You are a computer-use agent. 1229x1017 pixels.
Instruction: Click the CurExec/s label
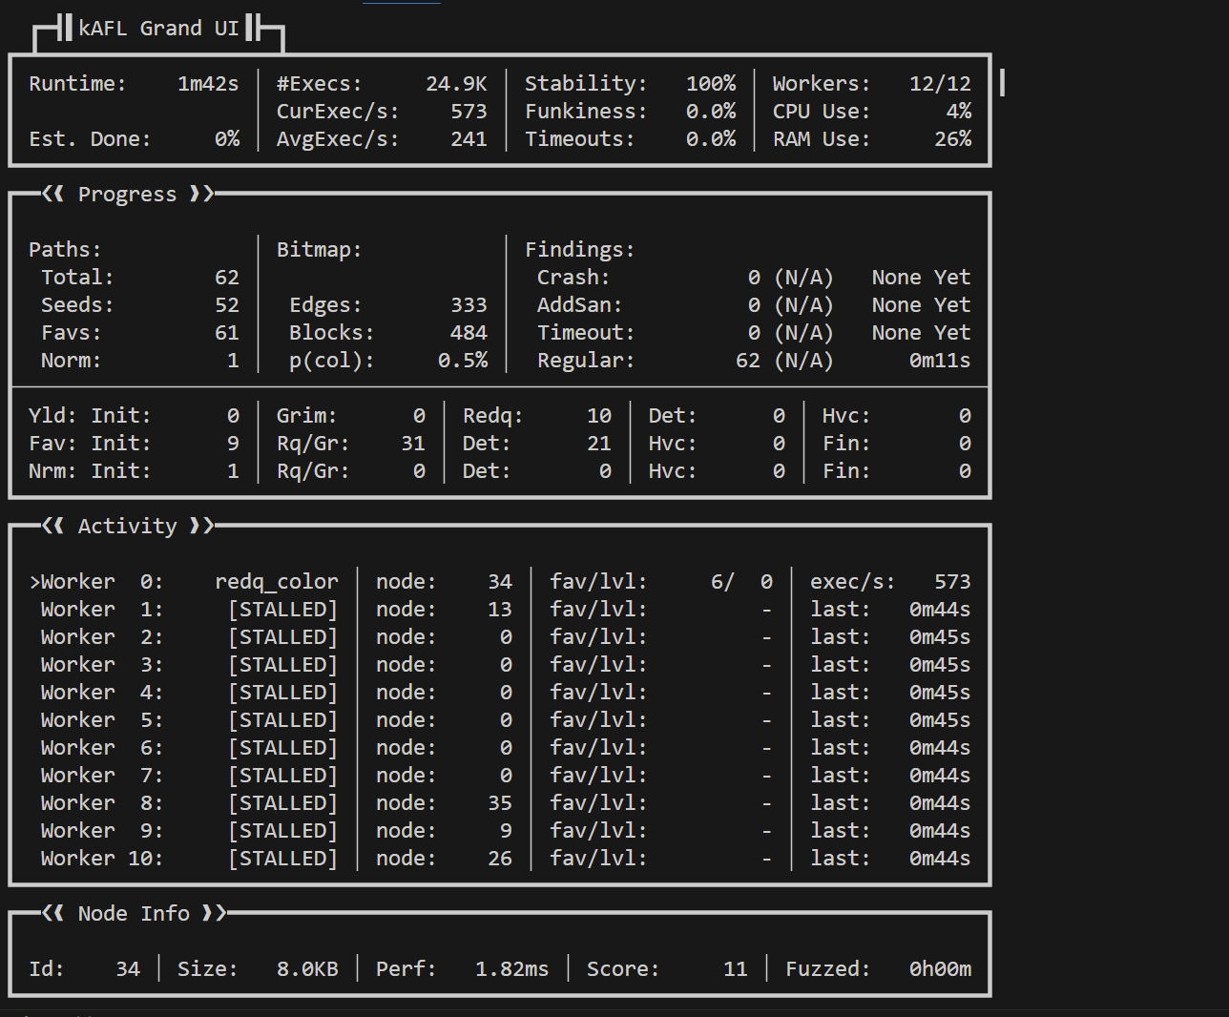coord(338,112)
